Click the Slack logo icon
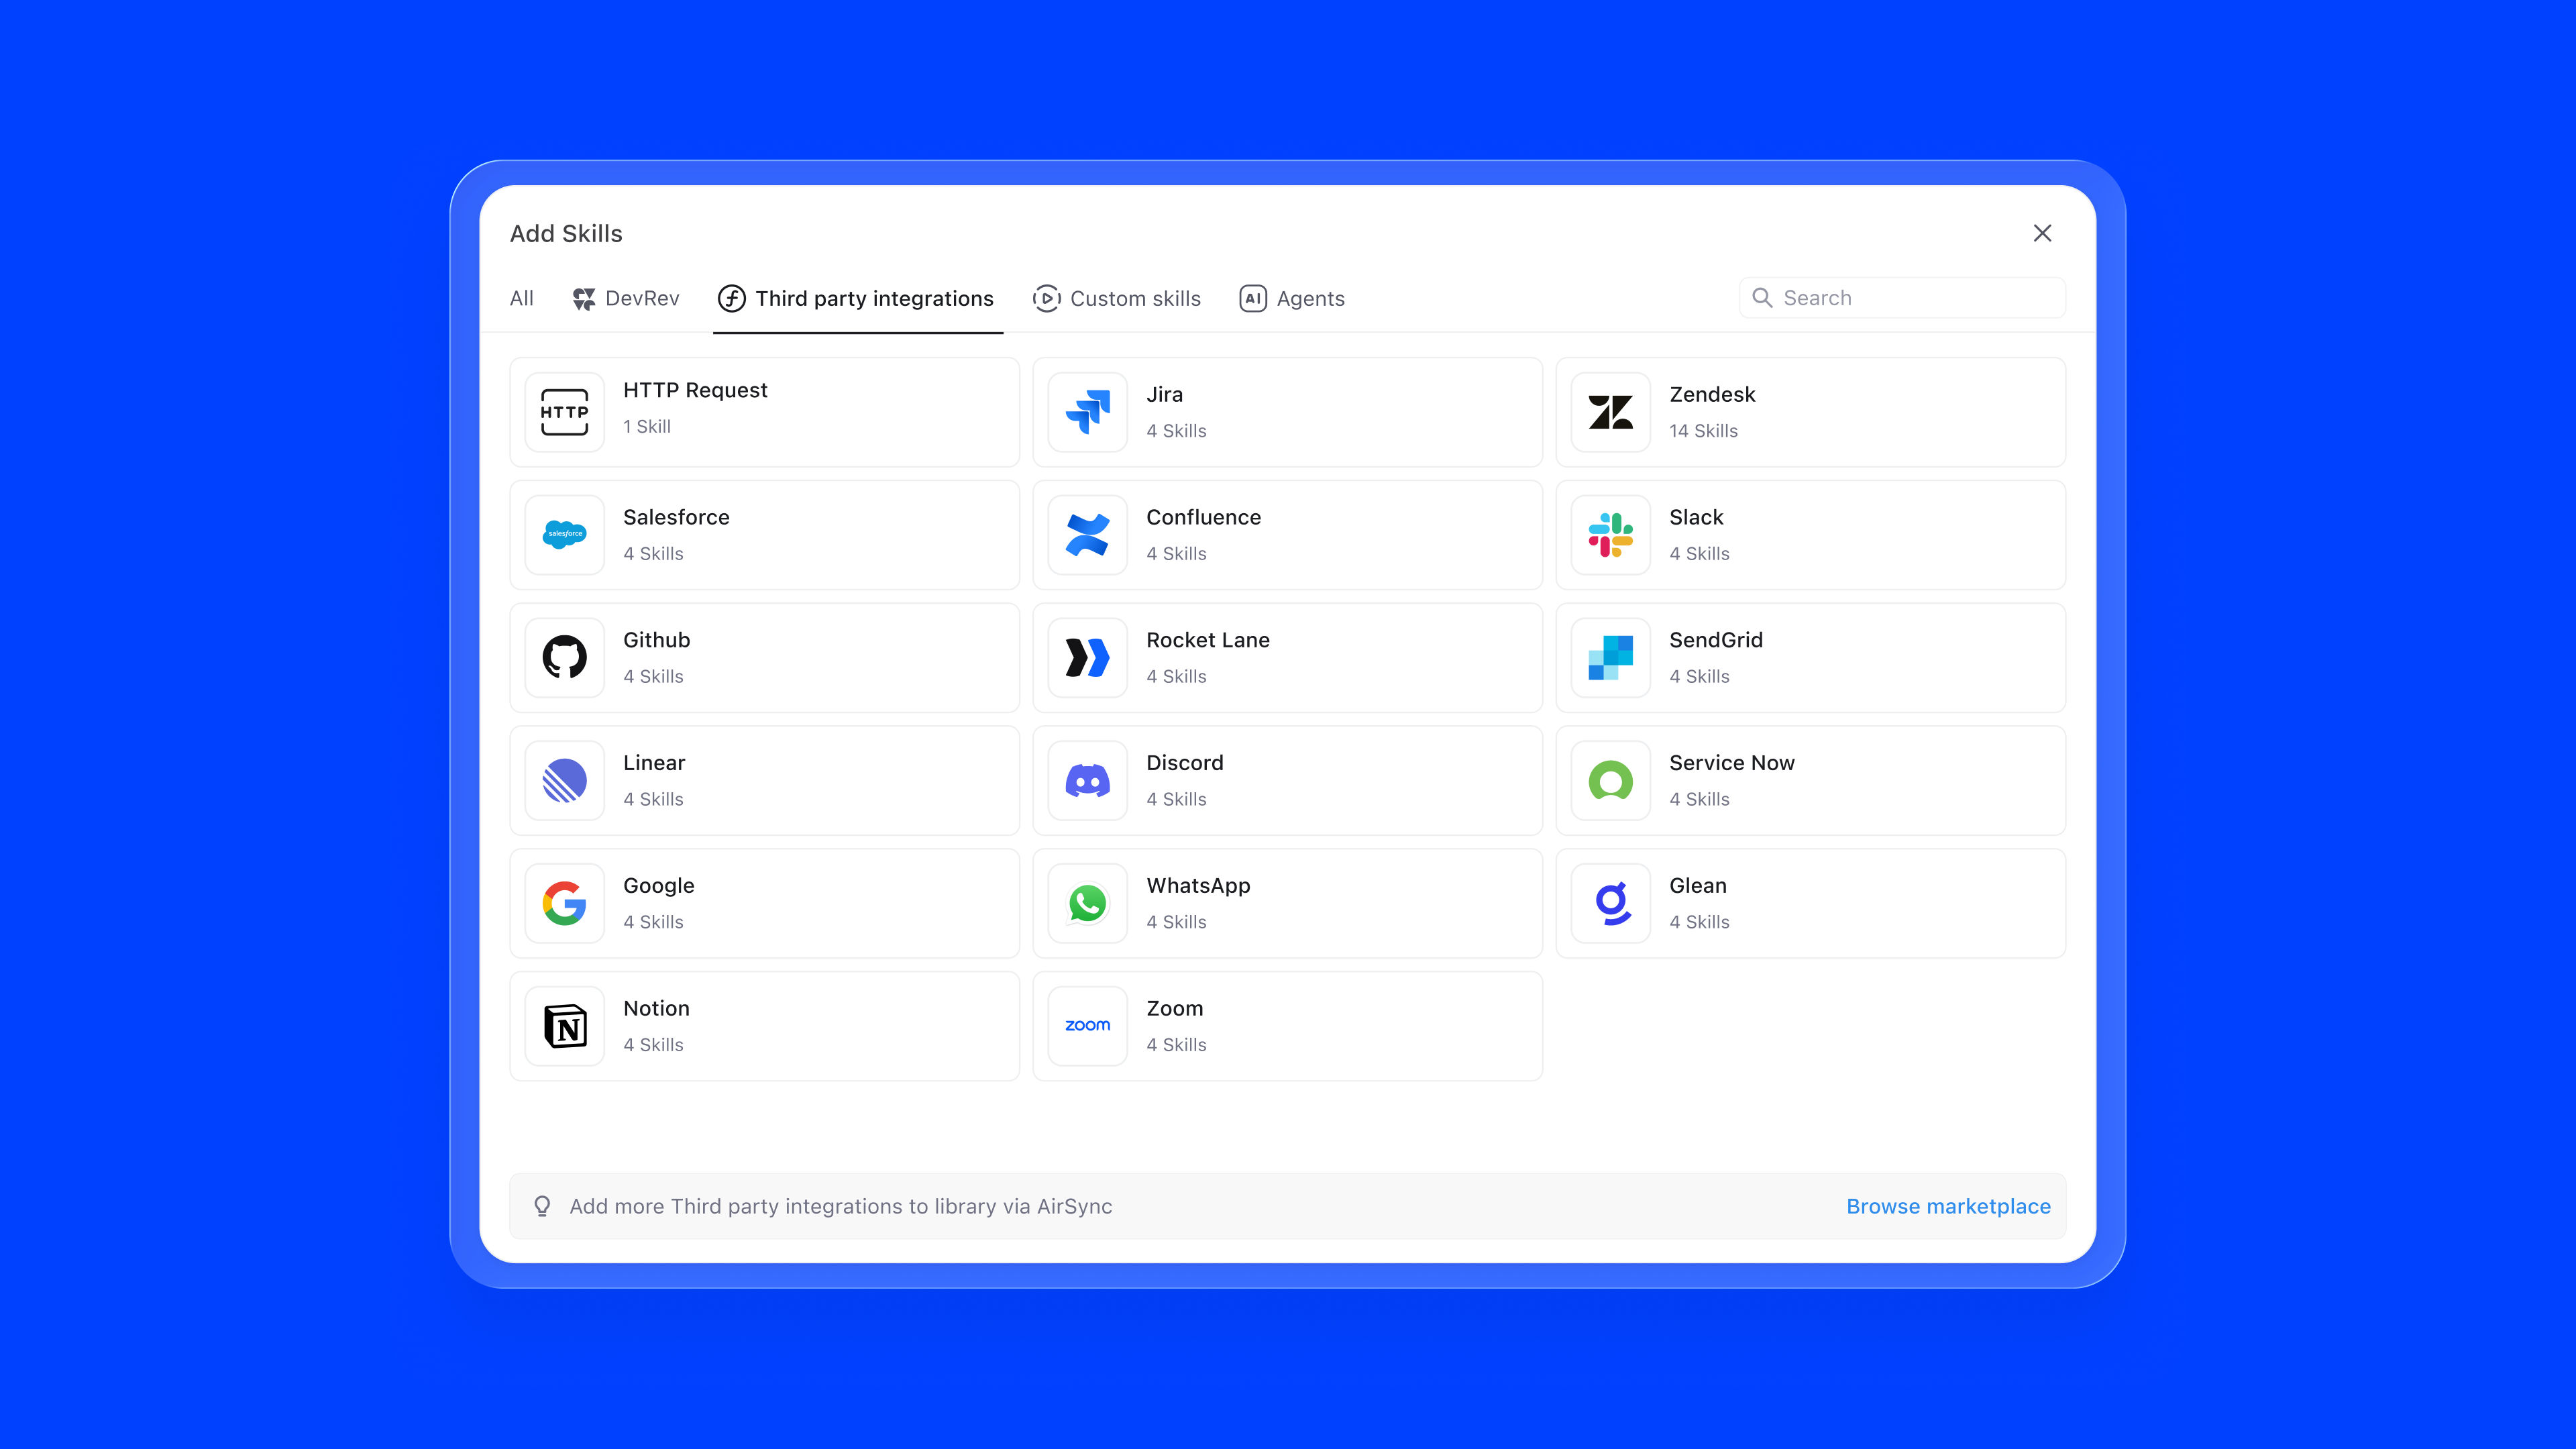 coord(1610,535)
